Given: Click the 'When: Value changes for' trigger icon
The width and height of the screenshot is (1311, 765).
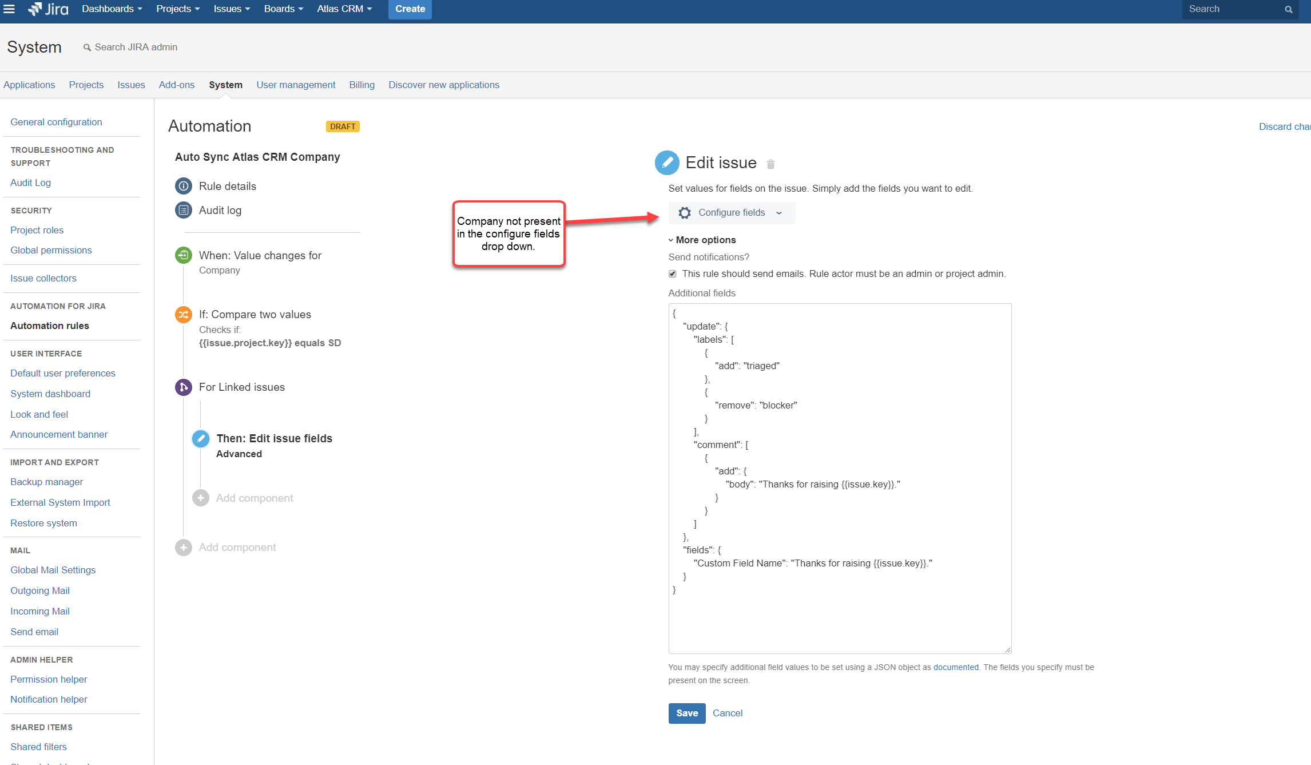Looking at the screenshot, I should point(183,255).
